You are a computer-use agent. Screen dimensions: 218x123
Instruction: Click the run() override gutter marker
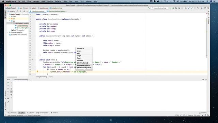coord(33,60)
